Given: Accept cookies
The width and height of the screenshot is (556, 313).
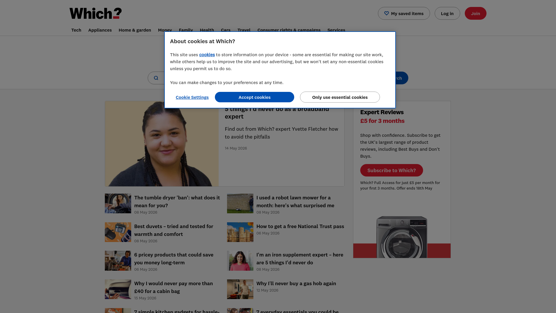Looking at the screenshot, I should click(254, 97).
